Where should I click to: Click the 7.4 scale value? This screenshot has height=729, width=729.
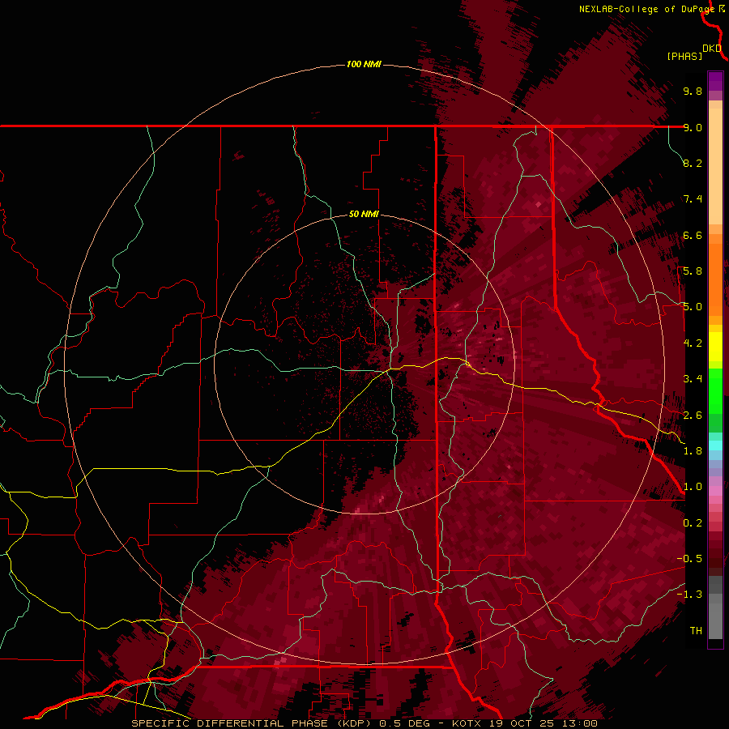click(x=693, y=199)
